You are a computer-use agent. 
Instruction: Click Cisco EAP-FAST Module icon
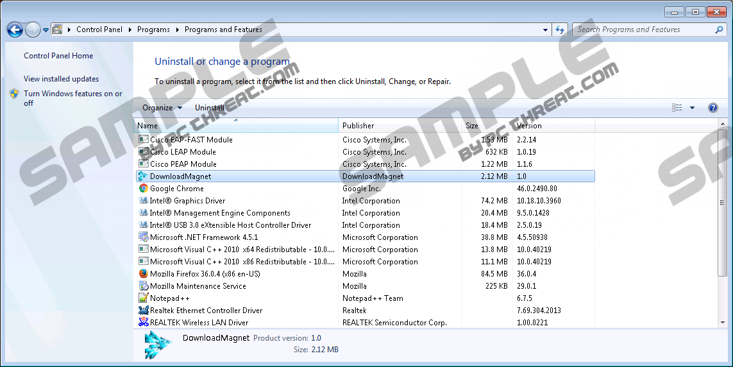pyautogui.click(x=144, y=139)
